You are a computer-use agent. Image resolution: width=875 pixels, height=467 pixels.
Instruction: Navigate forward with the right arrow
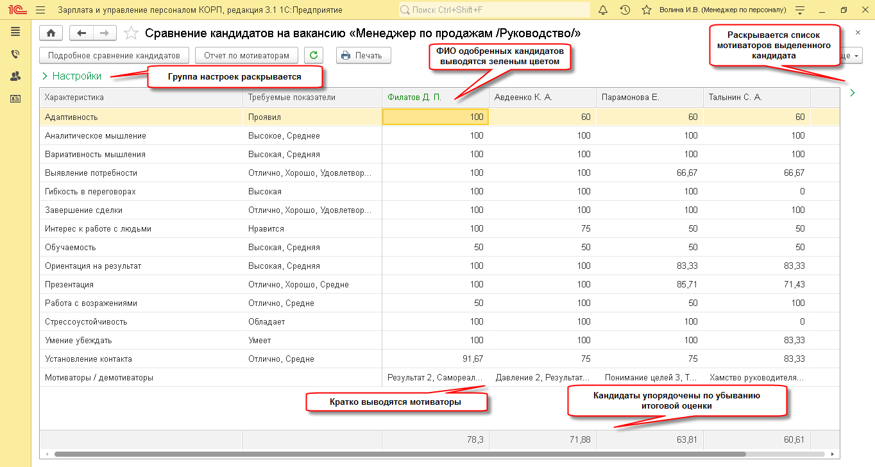coord(105,33)
